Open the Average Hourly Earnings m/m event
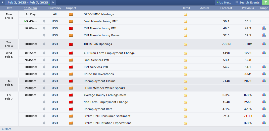269x131 pixels. click(105, 95)
